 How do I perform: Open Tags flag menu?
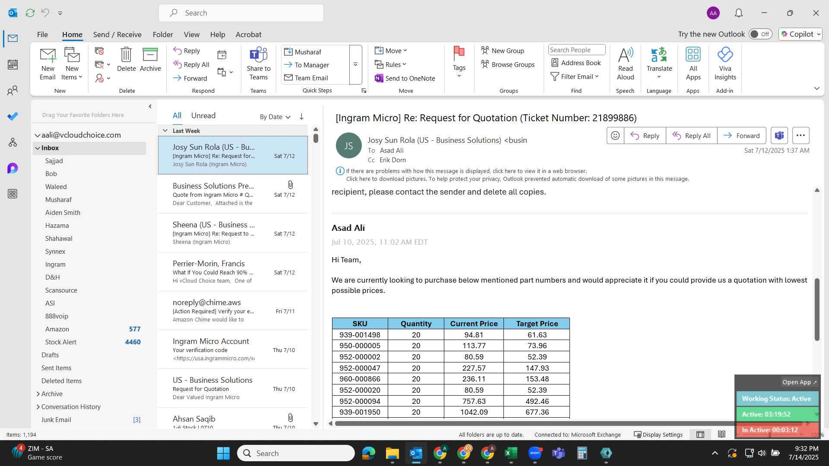coord(459,63)
